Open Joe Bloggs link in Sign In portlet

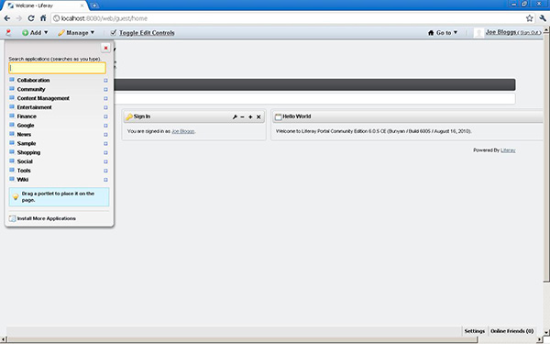182,131
